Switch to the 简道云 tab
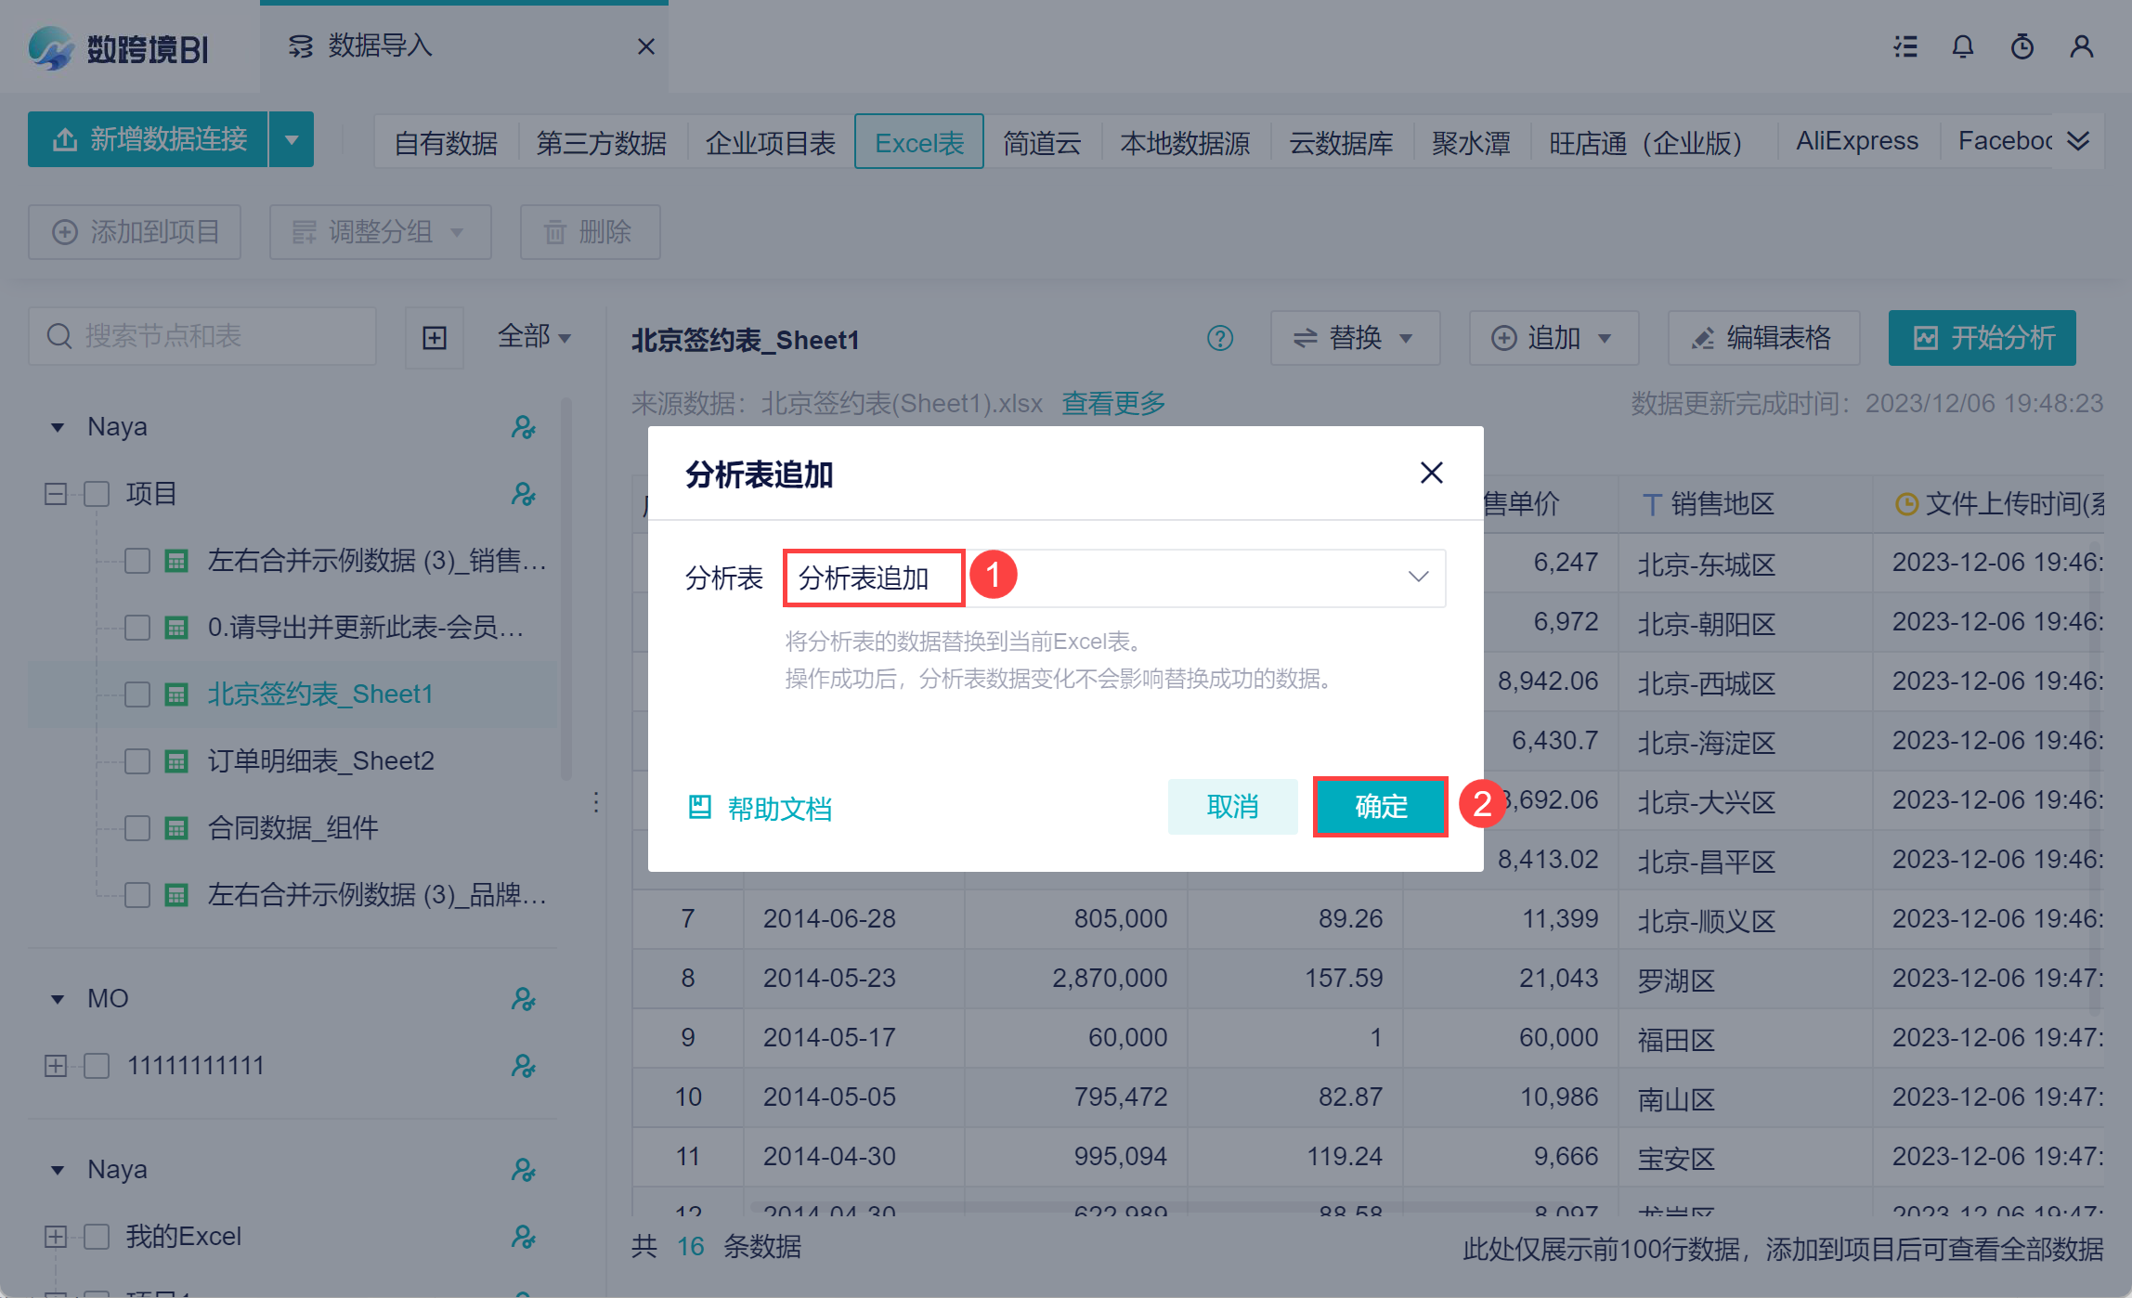Screen dimensions: 2132x1298 [1042, 143]
